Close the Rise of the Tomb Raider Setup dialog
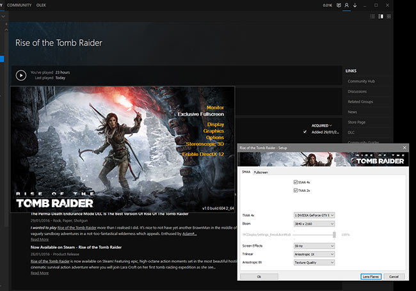 point(404,148)
